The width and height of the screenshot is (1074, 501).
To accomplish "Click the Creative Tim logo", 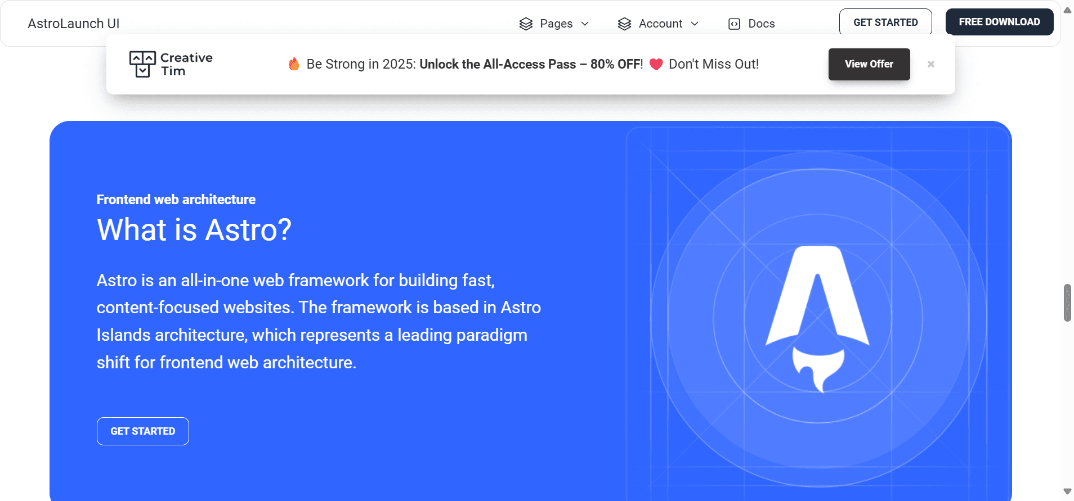I will 171,64.
